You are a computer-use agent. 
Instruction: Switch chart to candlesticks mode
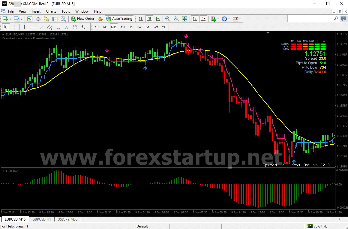tap(149, 19)
